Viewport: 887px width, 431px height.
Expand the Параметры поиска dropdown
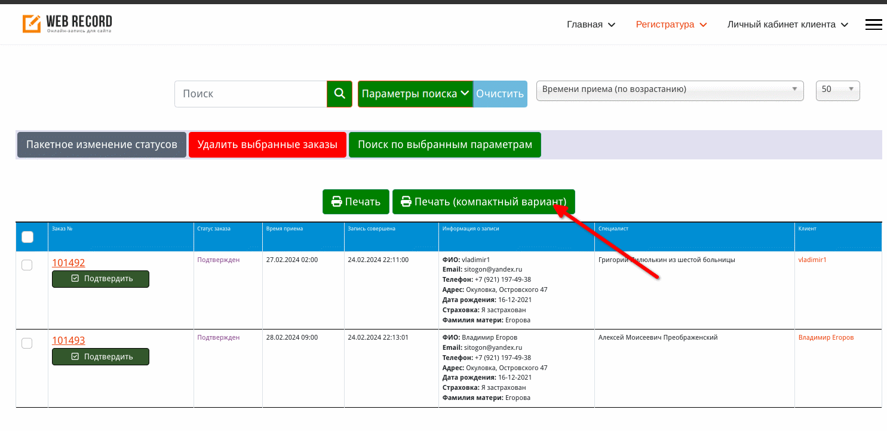pyautogui.click(x=415, y=94)
